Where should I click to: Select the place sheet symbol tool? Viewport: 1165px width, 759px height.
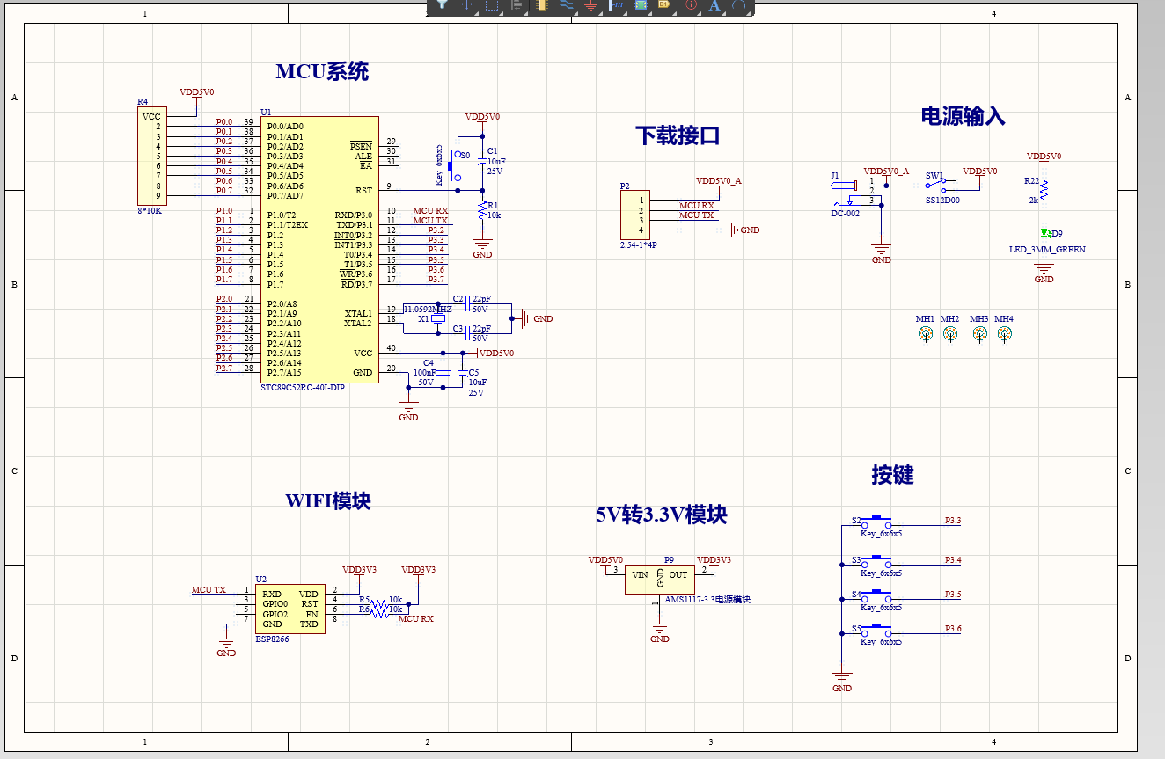(x=641, y=4)
